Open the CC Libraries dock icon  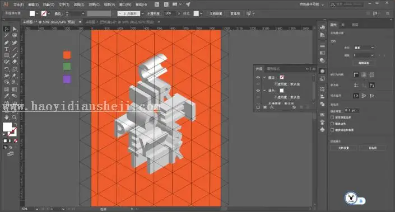[x=323, y=27]
